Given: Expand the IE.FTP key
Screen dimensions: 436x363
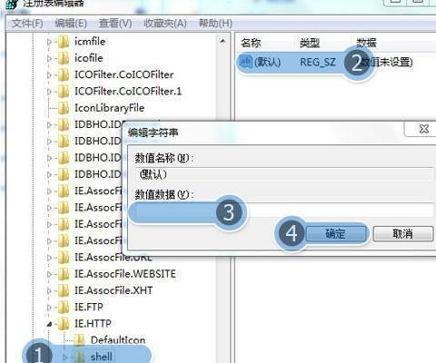Looking at the screenshot, I should coord(49,308).
